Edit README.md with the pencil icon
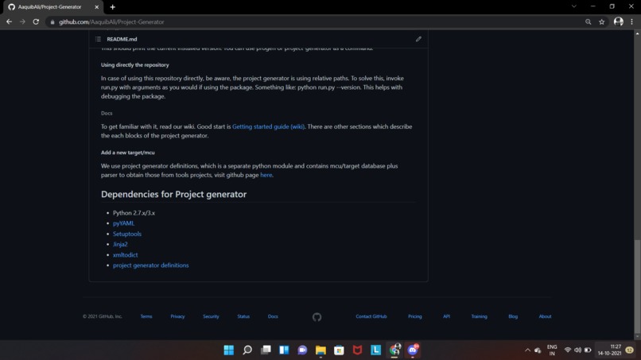Viewport: 641px width, 360px height. [x=418, y=39]
